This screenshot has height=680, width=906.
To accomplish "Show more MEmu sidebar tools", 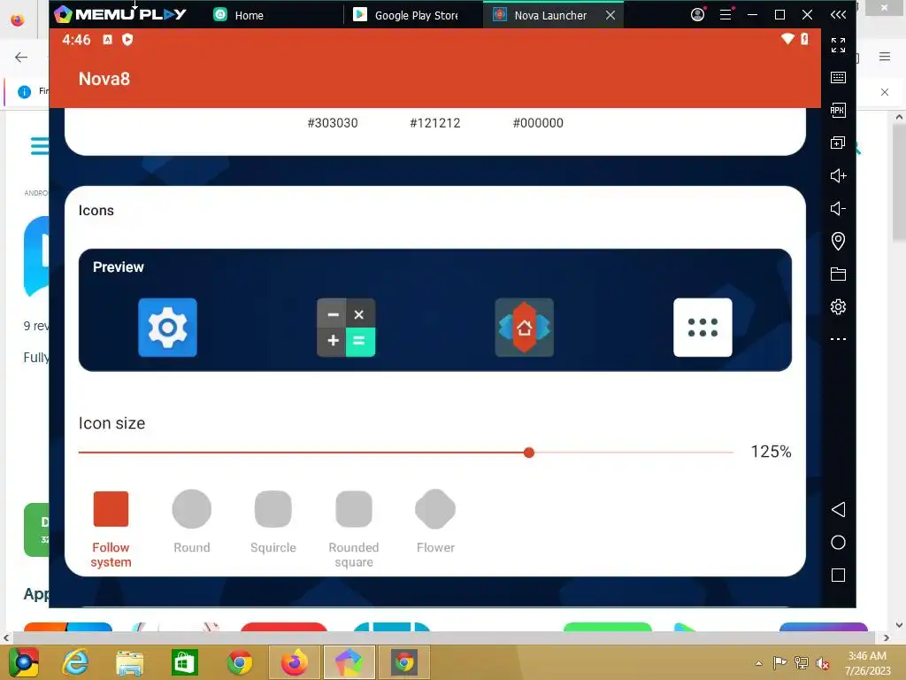I will [838, 339].
